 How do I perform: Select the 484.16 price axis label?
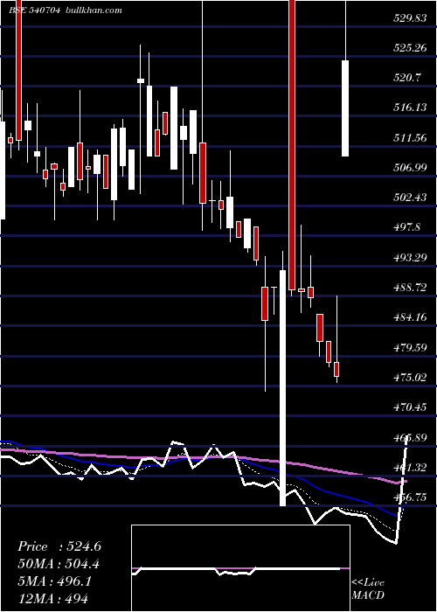pyautogui.click(x=410, y=316)
